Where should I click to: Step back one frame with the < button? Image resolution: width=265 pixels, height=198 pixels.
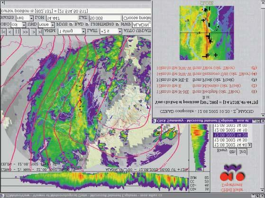tap(10, 32)
